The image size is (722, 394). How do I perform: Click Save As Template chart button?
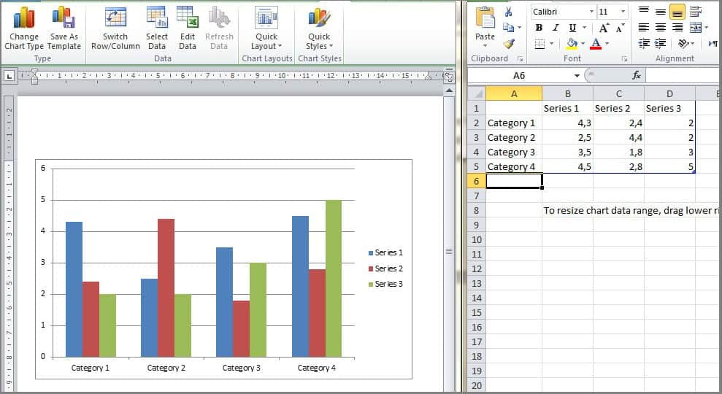tap(64, 28)
